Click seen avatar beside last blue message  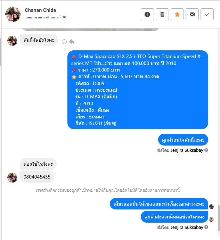(211, 220)
